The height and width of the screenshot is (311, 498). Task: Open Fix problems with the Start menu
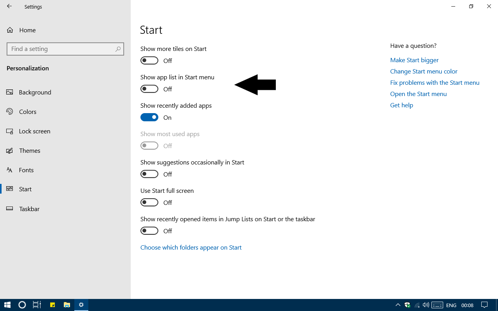[x=435, y=82]
